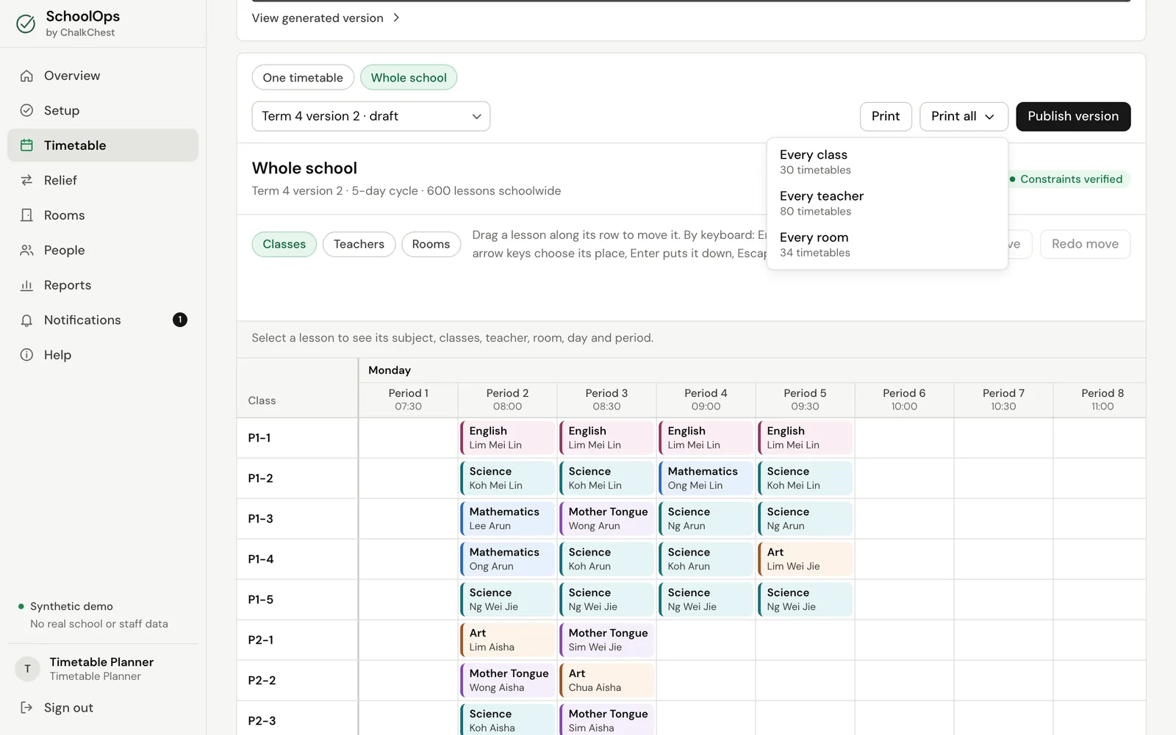Click the Setup checkmark circle icon

[x=26, y=110]
